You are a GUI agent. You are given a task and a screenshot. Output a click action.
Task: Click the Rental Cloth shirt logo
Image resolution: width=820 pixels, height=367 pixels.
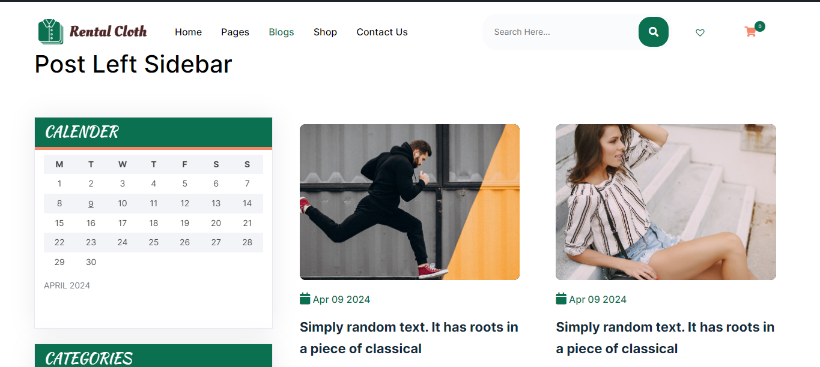(51, 31)
